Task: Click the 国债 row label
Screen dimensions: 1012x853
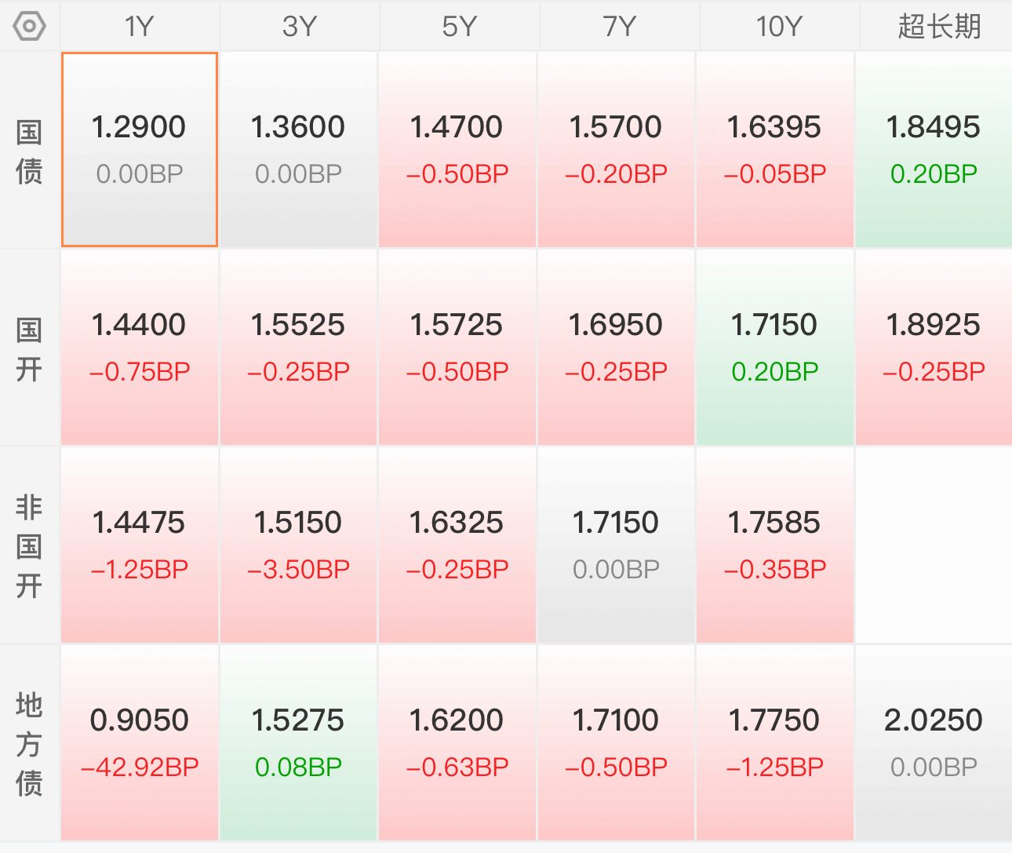Action: [29, 151]
